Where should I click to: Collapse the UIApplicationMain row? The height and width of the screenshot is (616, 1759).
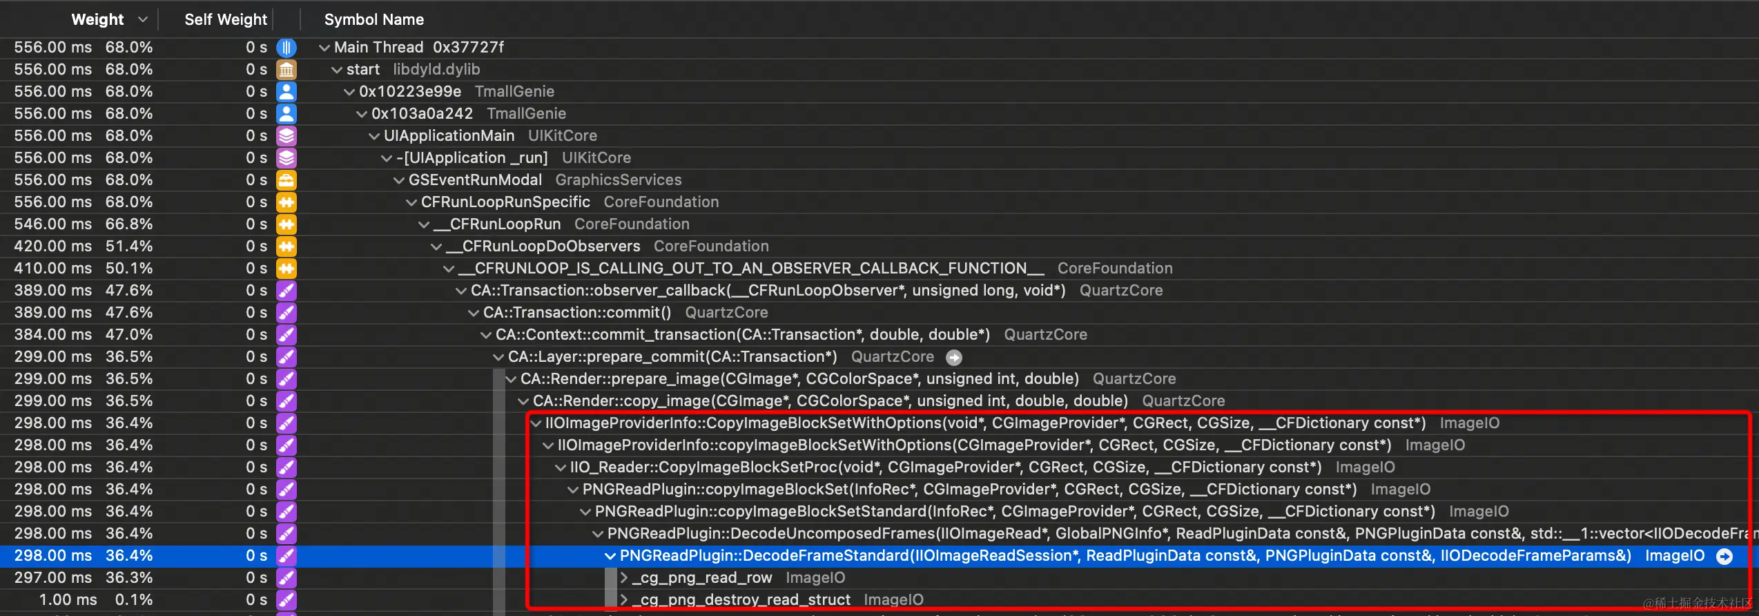373,136
